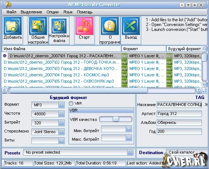Image resolution: width=209 pixels, height=169 pixels.
Task: Click the Название tag input field
Action: 179,105
